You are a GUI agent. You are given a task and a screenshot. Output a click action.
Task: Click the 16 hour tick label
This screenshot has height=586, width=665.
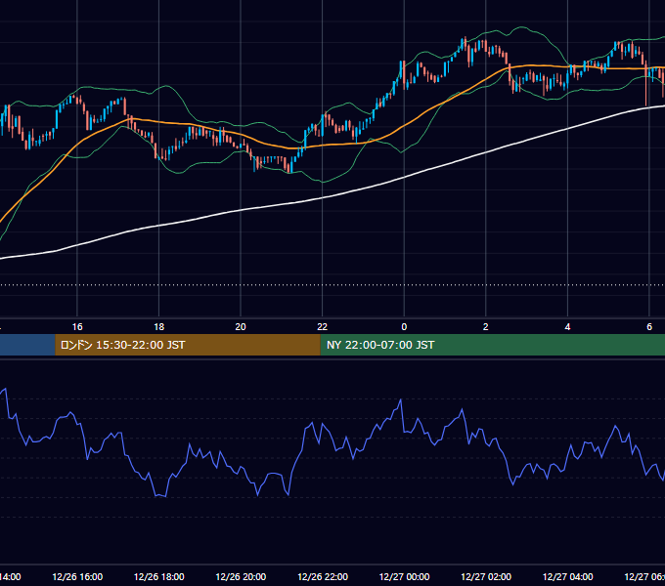point(77,327)
